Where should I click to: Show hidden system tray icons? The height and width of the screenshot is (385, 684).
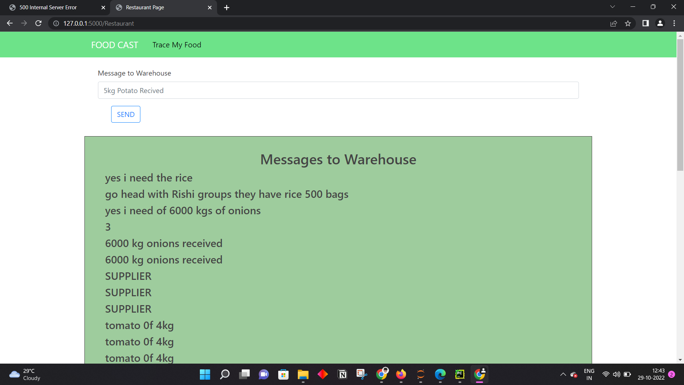[563, 374]
